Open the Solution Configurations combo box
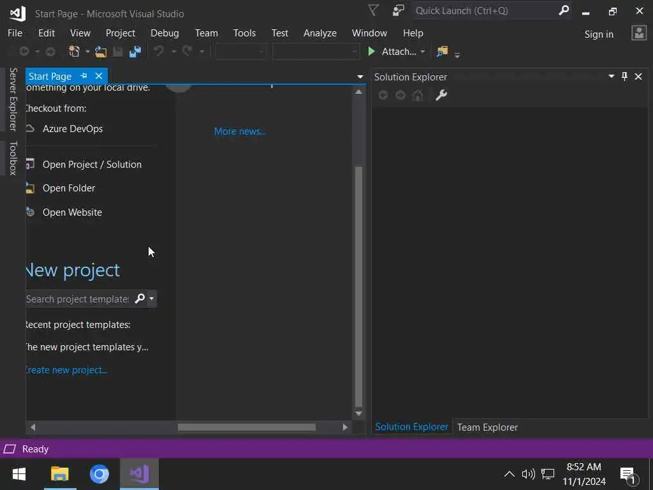The width and height of the screenshot is (653, 490). (240, 52)
